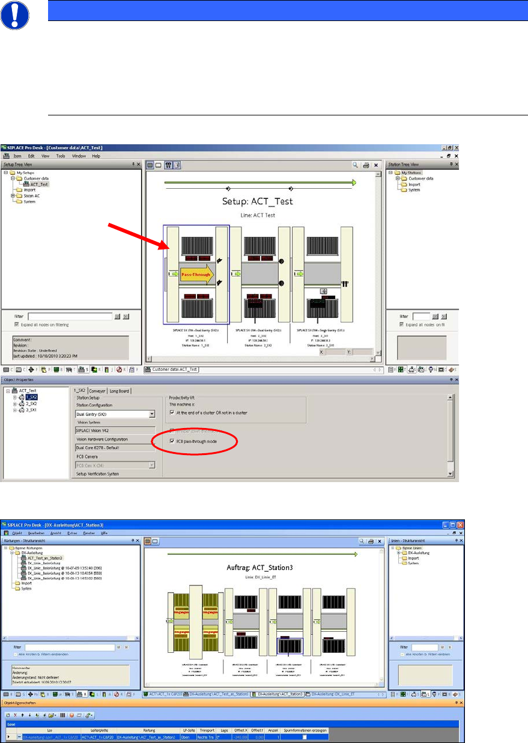Open the Item menu in ACT_Test window
528x743 pixels.
tap(18, 156)
